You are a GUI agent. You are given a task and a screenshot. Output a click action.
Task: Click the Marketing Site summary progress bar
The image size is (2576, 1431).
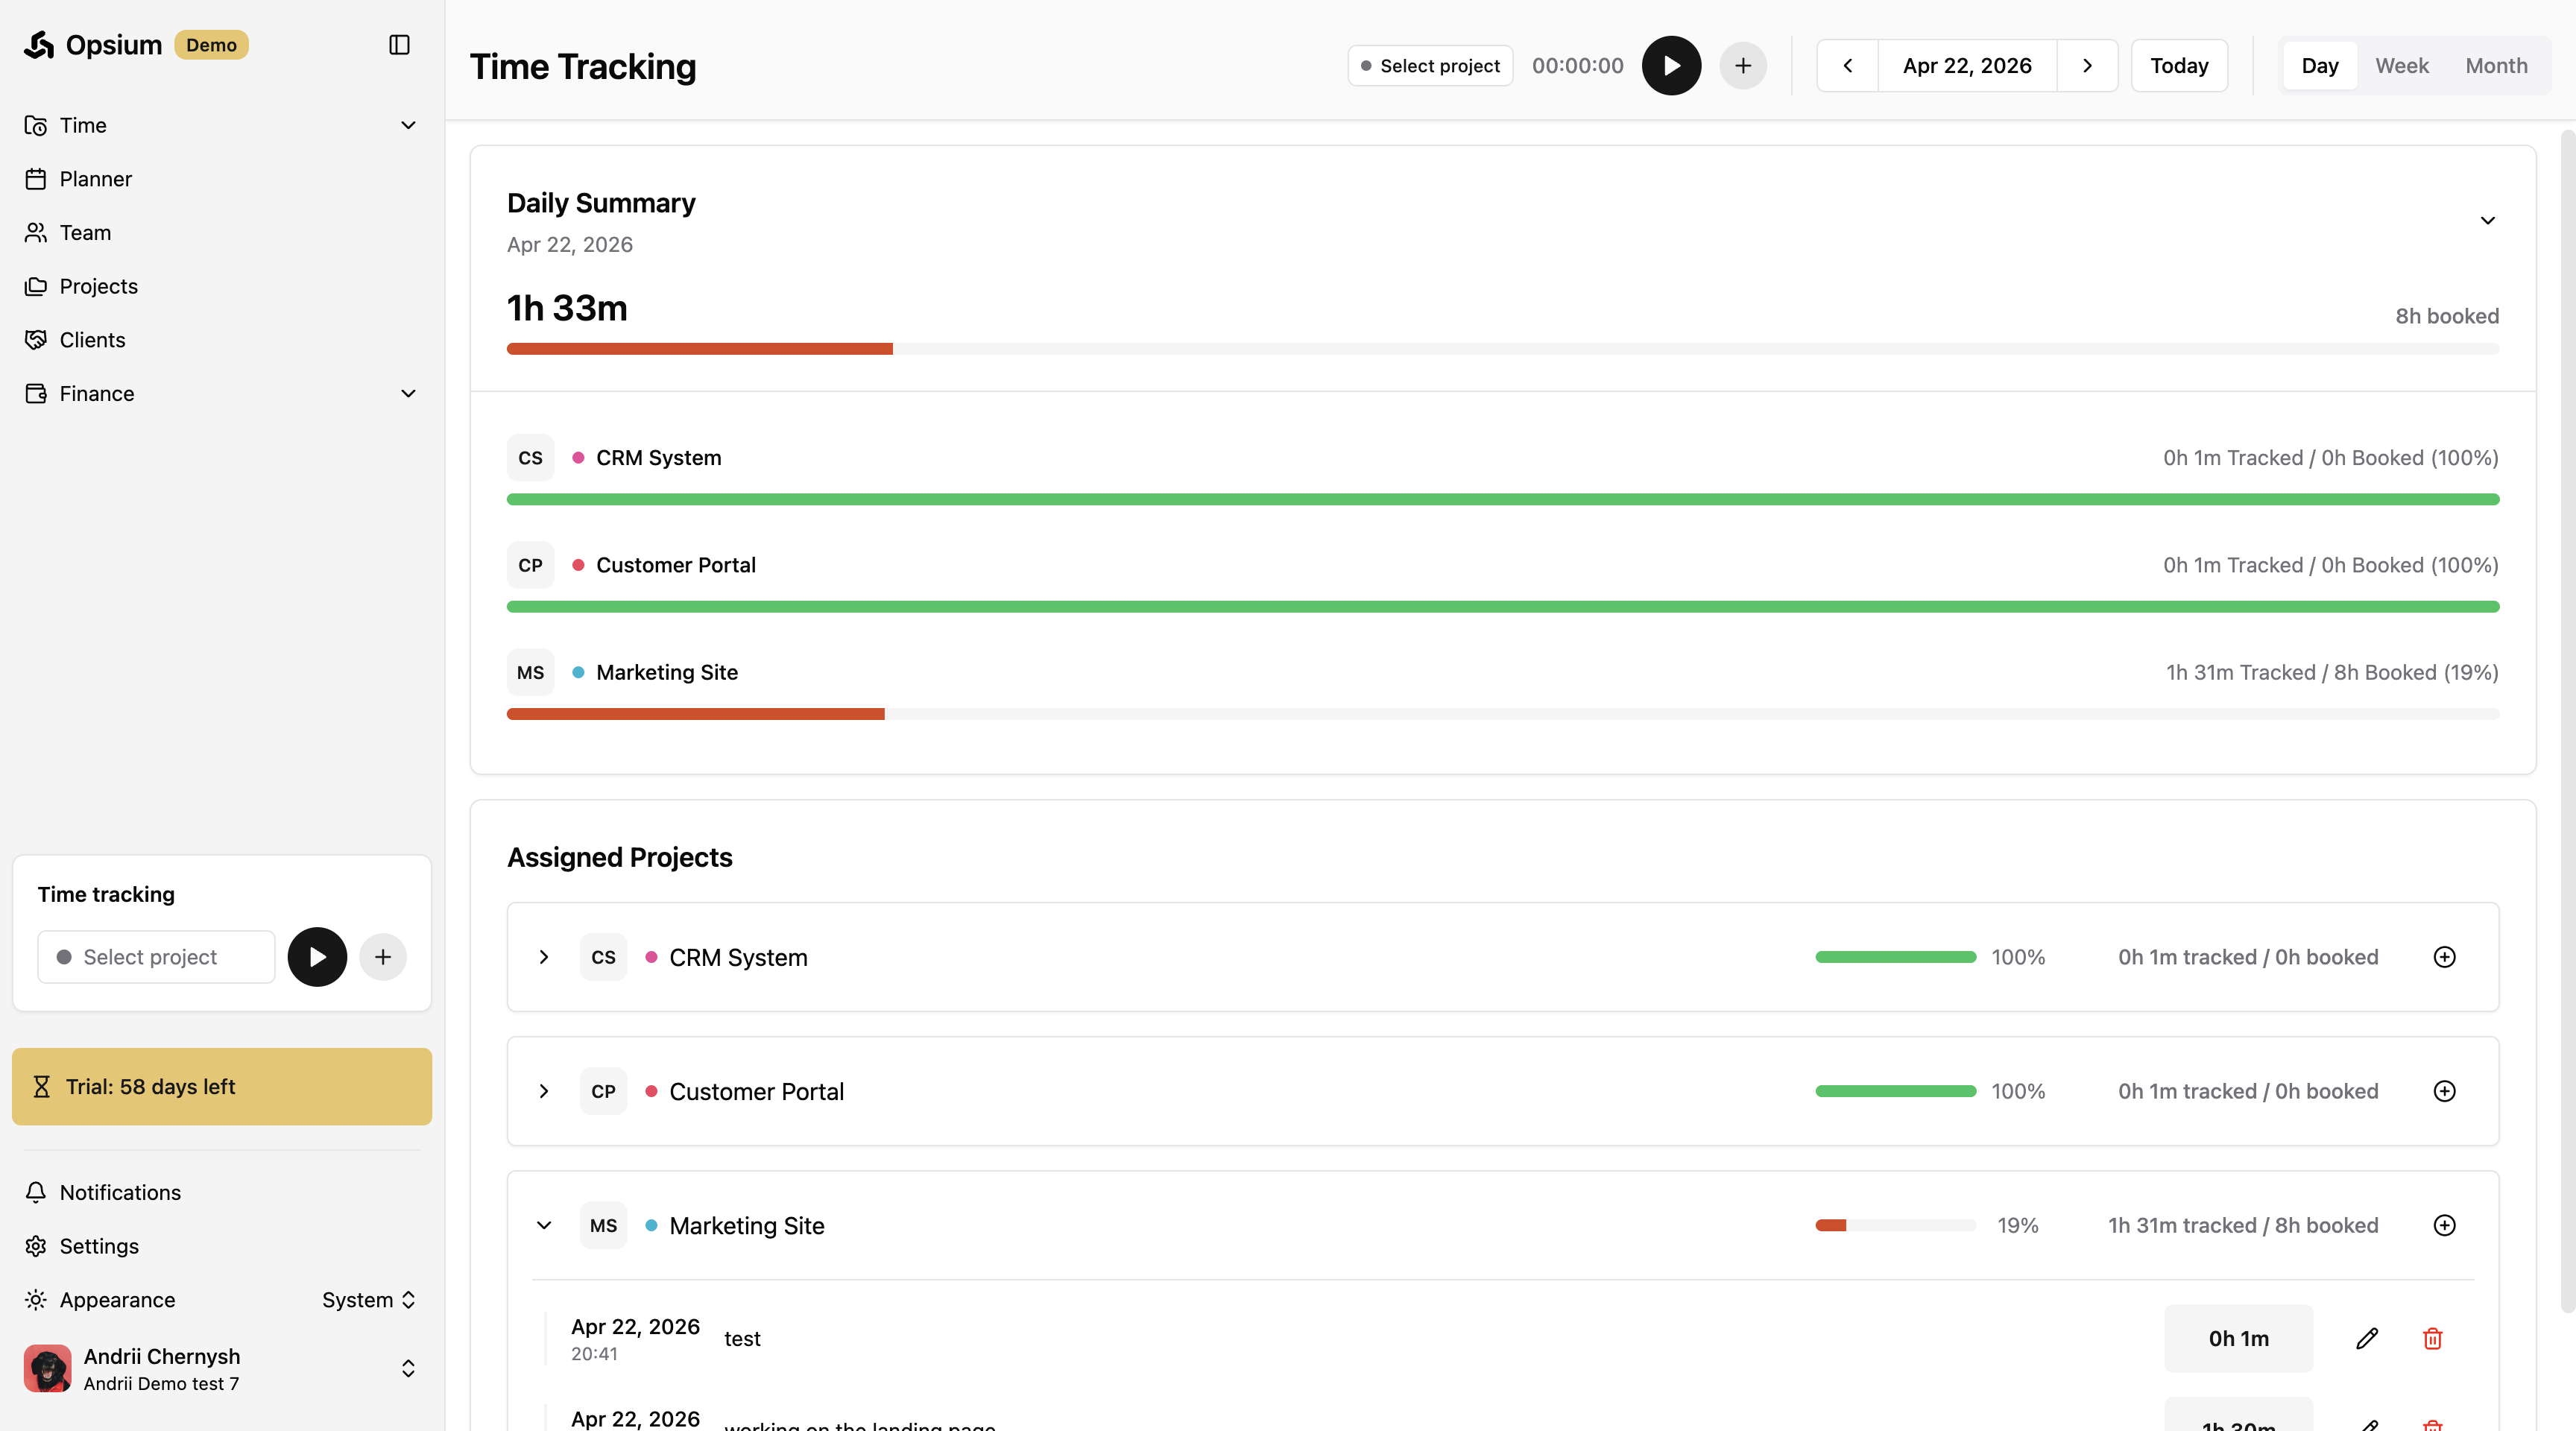pyautogui.click(x=1502, y=714)
